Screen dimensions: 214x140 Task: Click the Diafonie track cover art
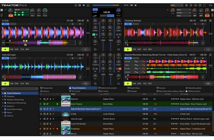66,99
